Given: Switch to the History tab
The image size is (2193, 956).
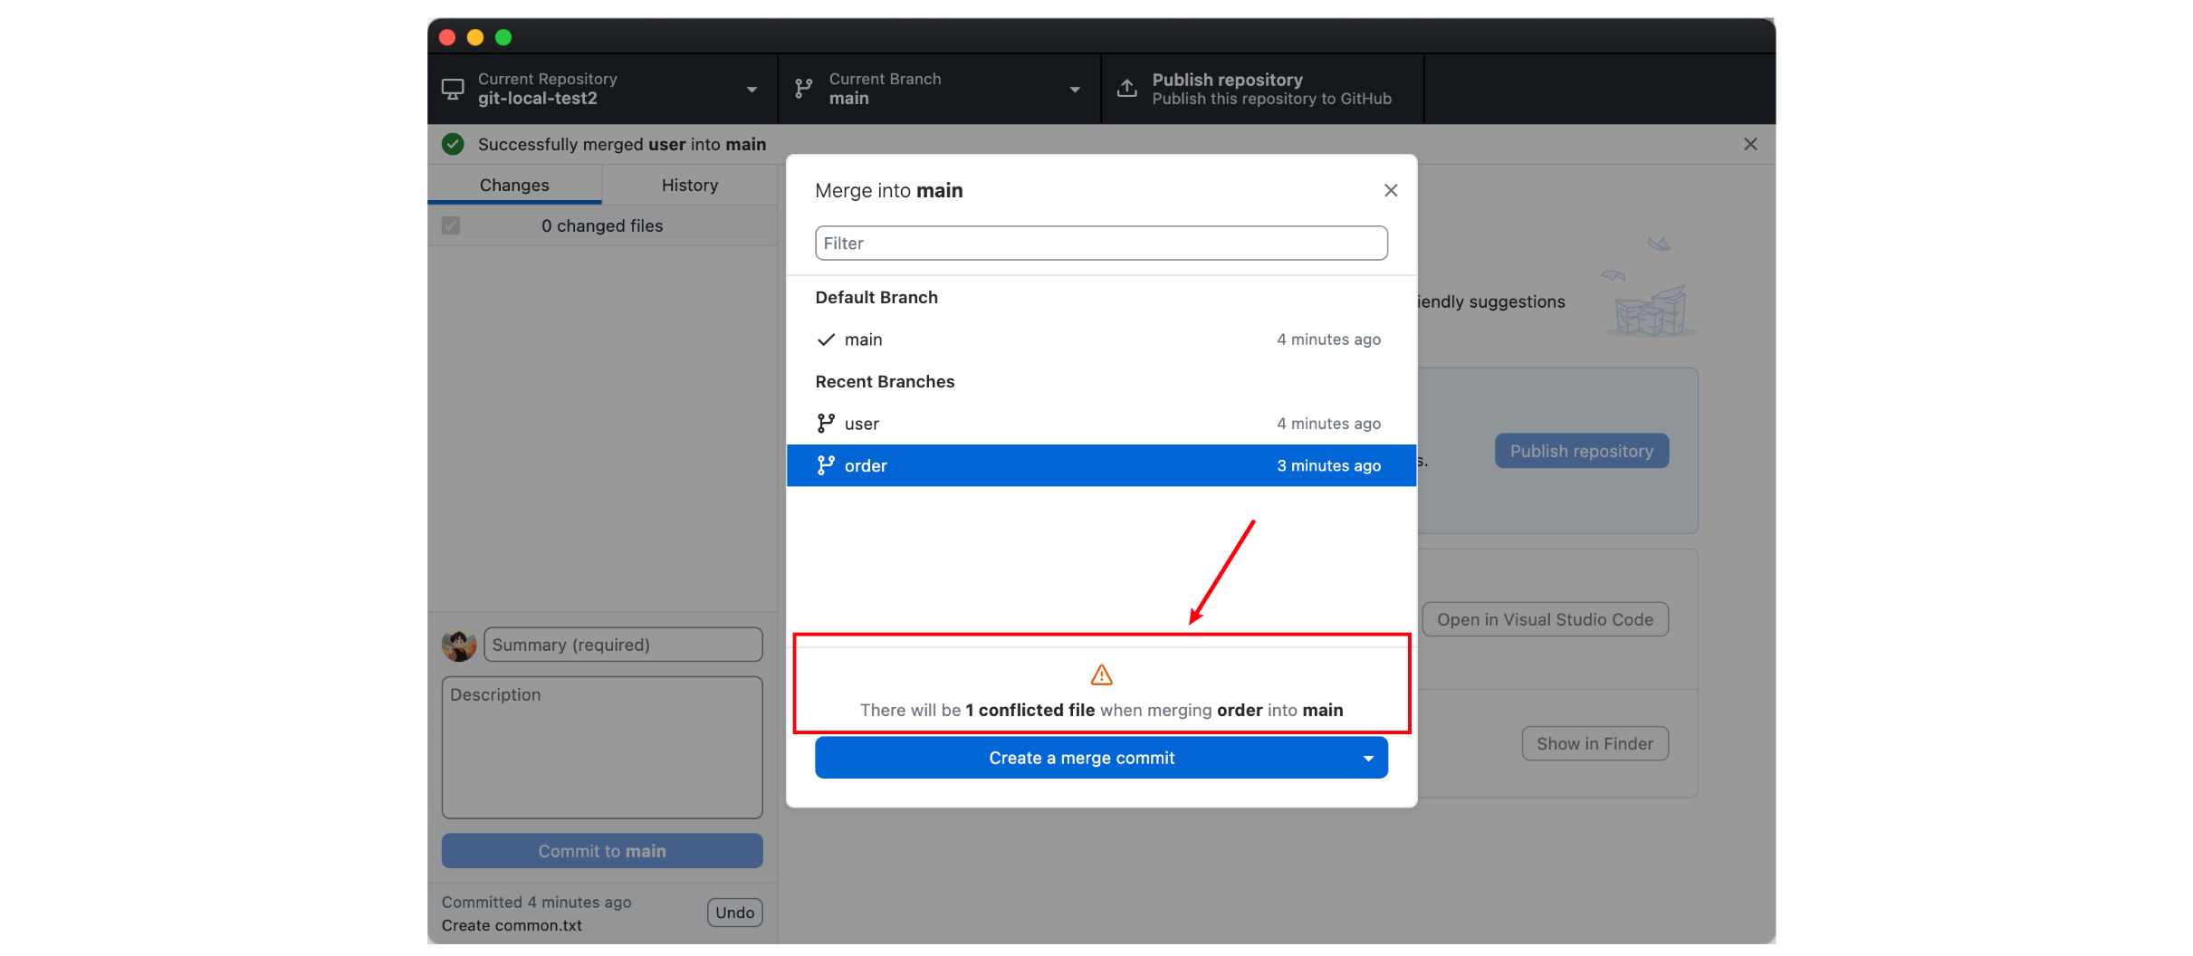Looking at the screenshot, I should click(x=689, y=185).
